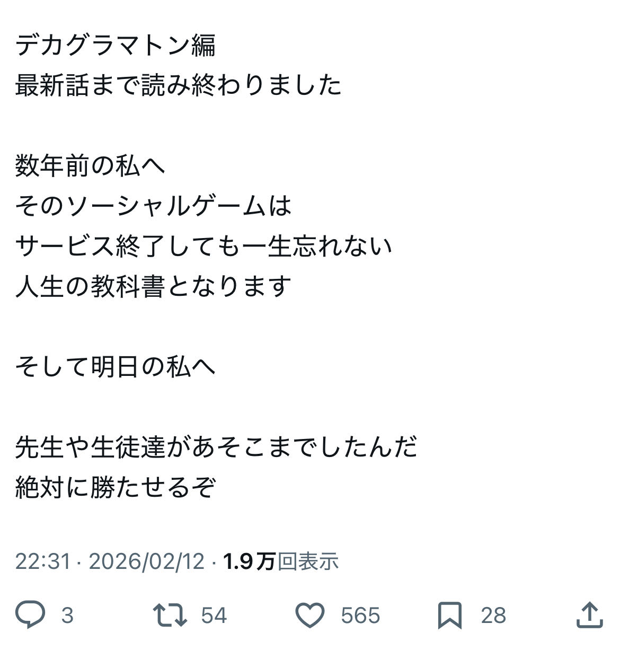This screenshot has height=650, width=620.
Task: Click the 22:31 post timestamp
Action: (43, 561)
